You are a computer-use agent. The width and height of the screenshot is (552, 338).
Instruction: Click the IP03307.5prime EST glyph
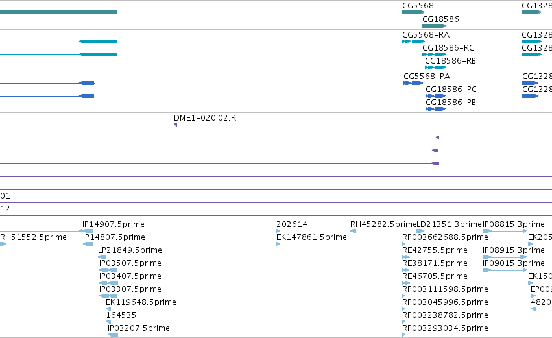[109, 296]
